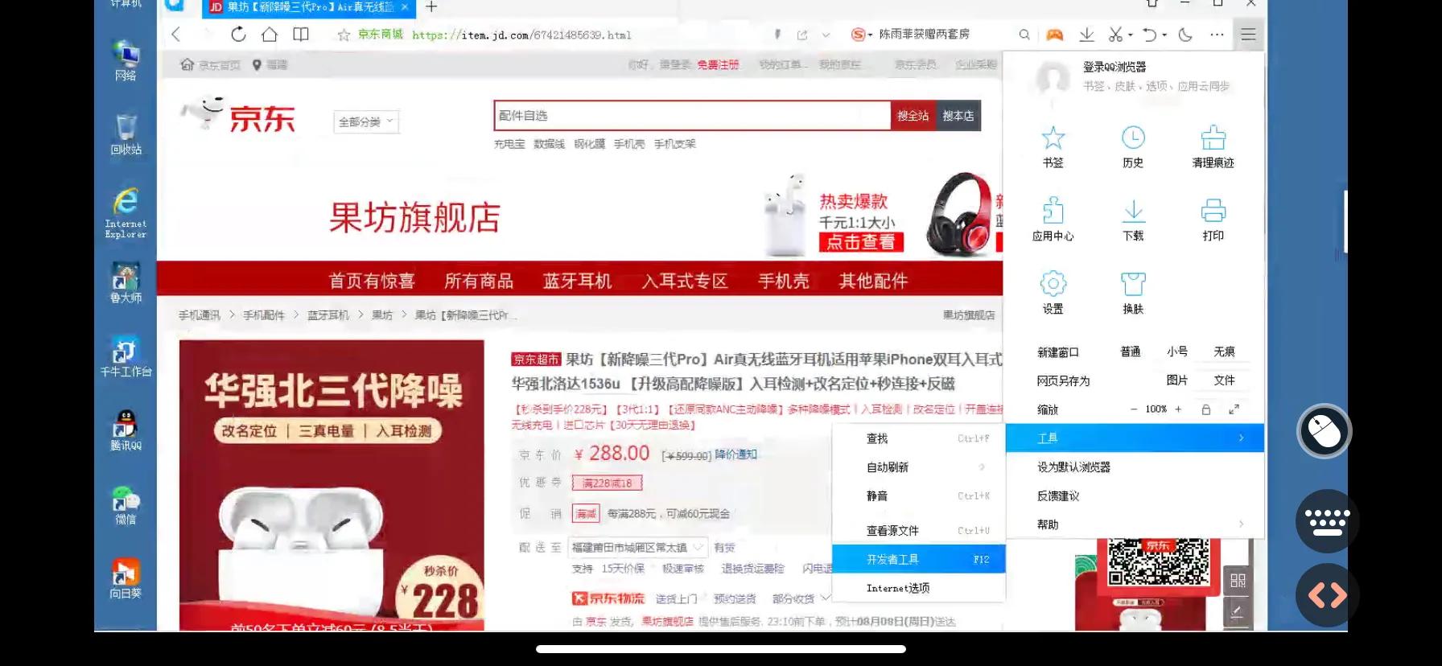Open the 全部分类 dropdown

coord(366,121)
